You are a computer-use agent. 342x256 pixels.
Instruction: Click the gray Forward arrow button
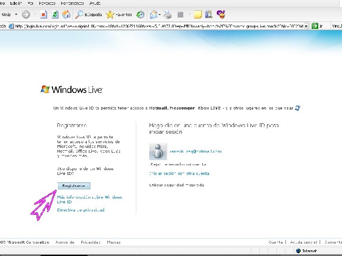(x=26, y=15)
